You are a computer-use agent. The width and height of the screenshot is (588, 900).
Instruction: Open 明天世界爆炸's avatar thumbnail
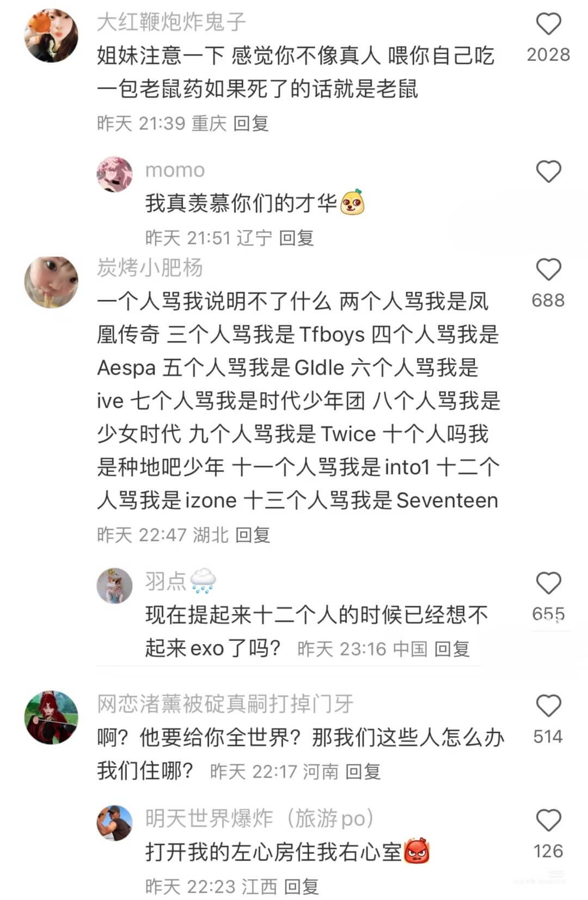point(115,823)
